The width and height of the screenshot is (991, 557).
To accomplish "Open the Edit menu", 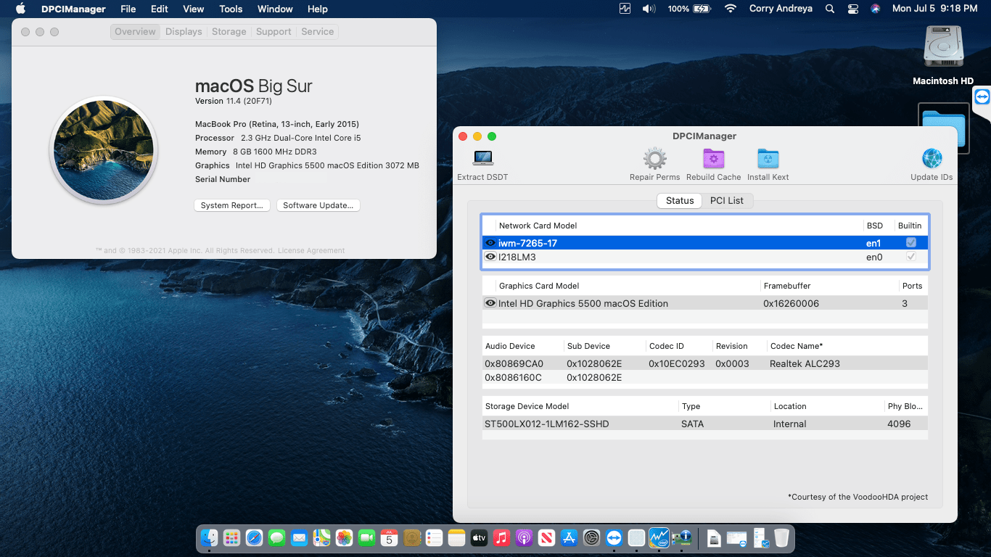I will tap(160, 9).
